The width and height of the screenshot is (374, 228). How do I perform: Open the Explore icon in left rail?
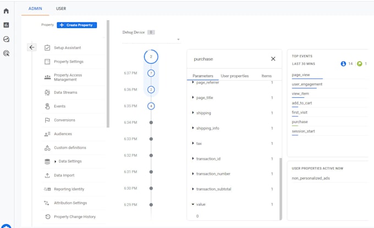tap(6, 39)
